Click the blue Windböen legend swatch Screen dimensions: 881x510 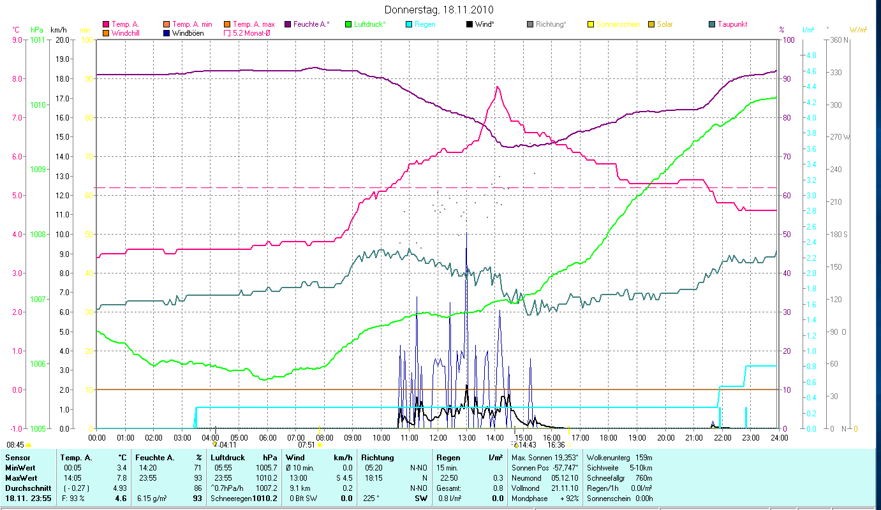[x=167, y=33]
